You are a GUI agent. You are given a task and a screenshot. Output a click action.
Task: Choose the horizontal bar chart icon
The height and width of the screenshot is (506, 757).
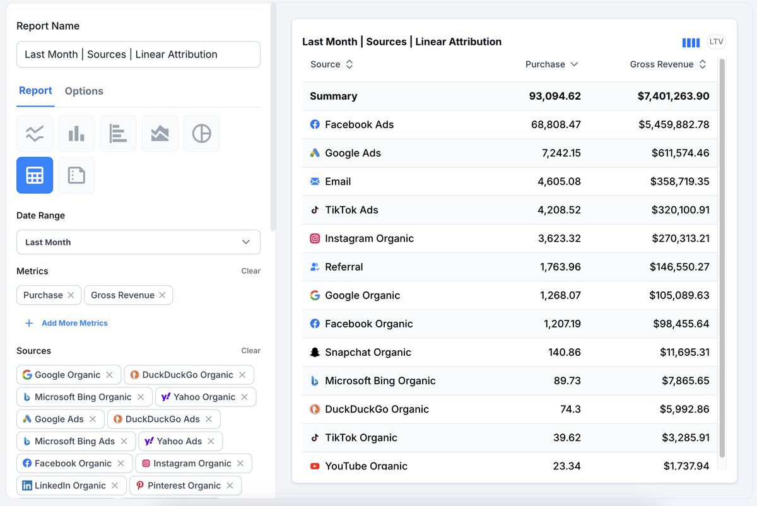click(118, 133)
